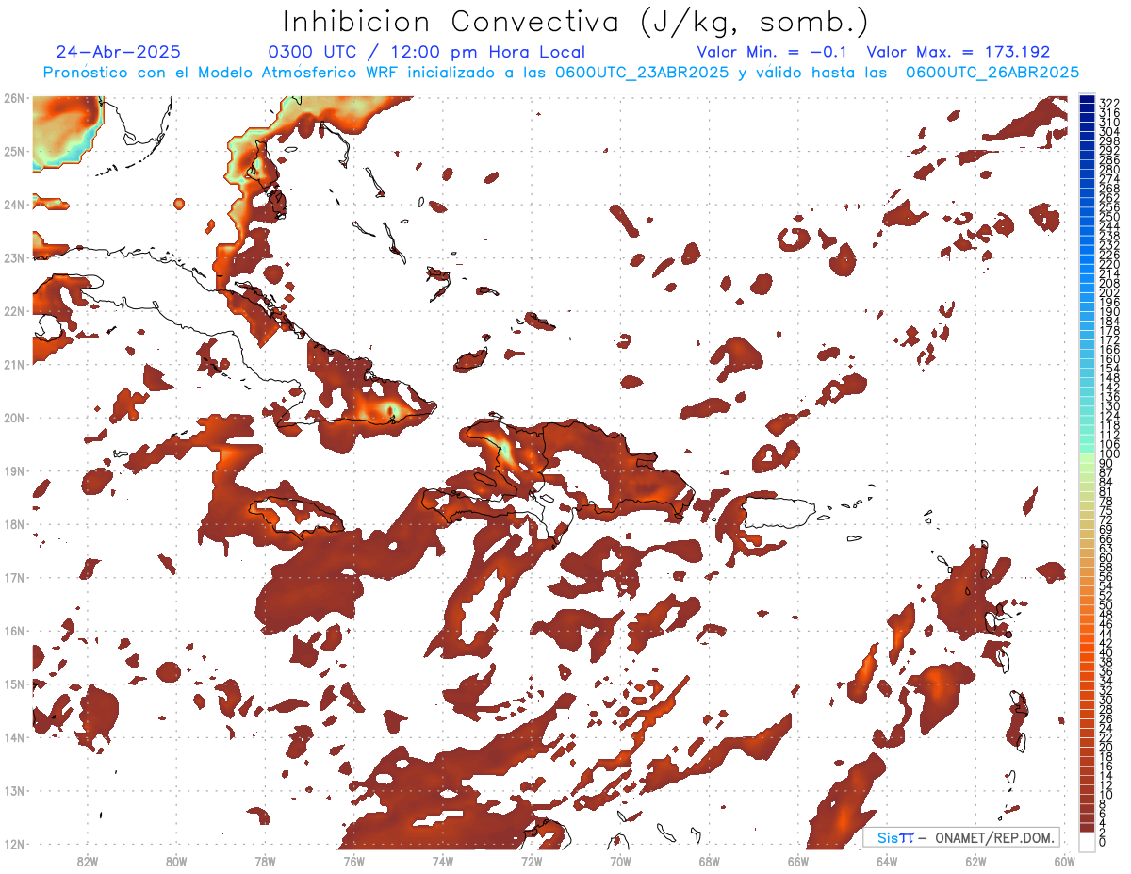Image resolution: width=1131 pixels, height=874 pixels.
Task: Click the 23N latitude label
Action: click(14, 257)
